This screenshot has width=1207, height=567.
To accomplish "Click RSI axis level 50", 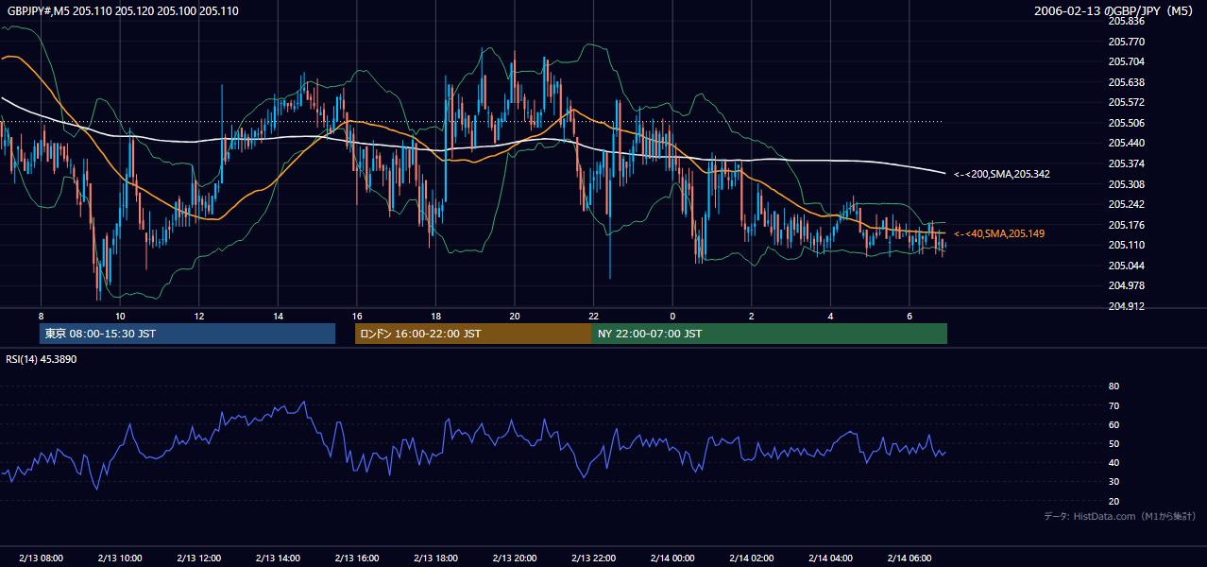I will tap(1113, 443).
